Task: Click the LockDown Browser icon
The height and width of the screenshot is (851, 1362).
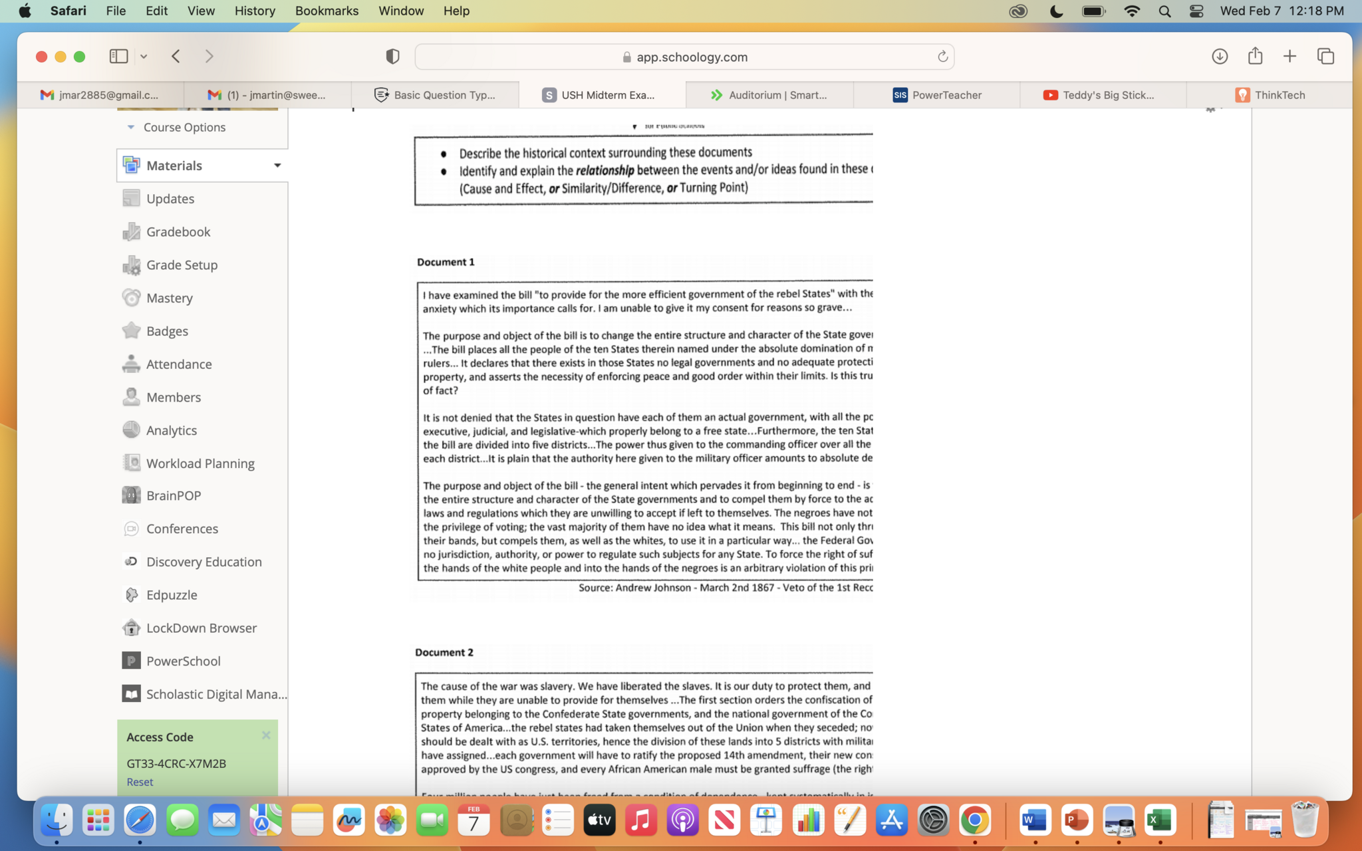Action: (x=131, y=628)
